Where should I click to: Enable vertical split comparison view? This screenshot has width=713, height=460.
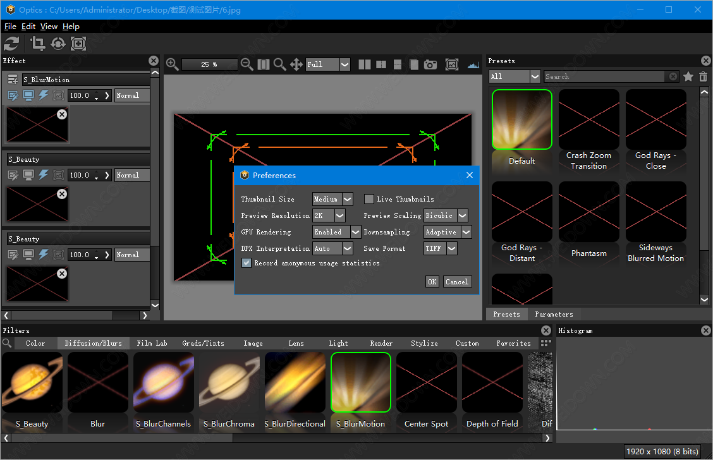coord(381,64)
